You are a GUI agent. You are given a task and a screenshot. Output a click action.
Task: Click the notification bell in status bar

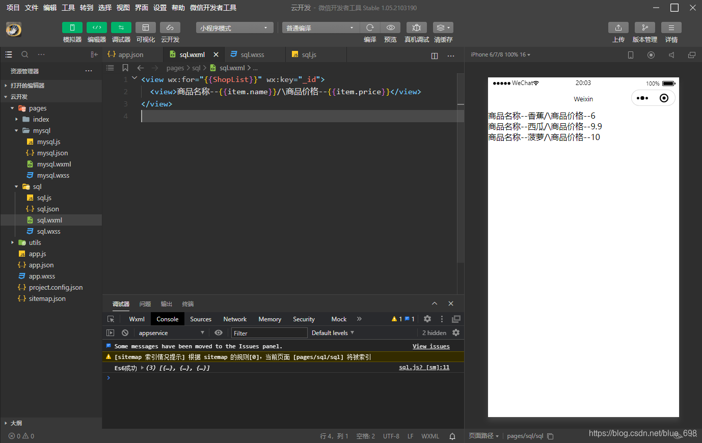click(452, 436)
